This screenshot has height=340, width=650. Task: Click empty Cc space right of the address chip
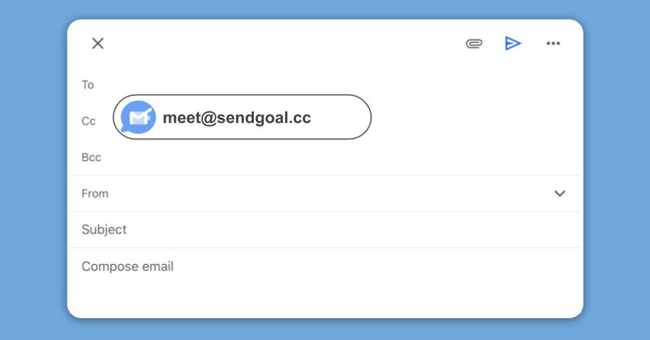click(x=470, y=121)
